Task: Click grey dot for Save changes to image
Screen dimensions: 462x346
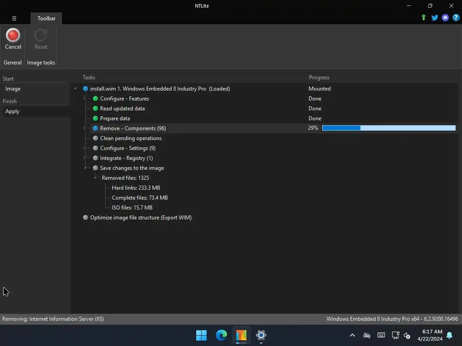Action: [x=95, y=168]
